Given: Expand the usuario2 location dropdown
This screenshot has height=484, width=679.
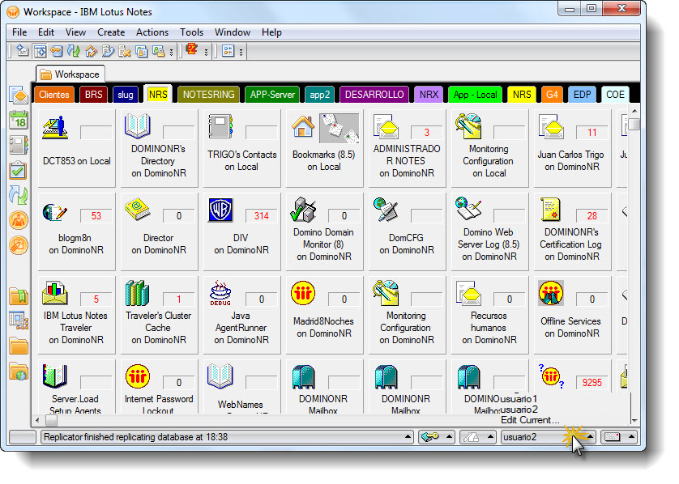Looking at the screenshot, I should pyautogui.click(x=591, y=437).
